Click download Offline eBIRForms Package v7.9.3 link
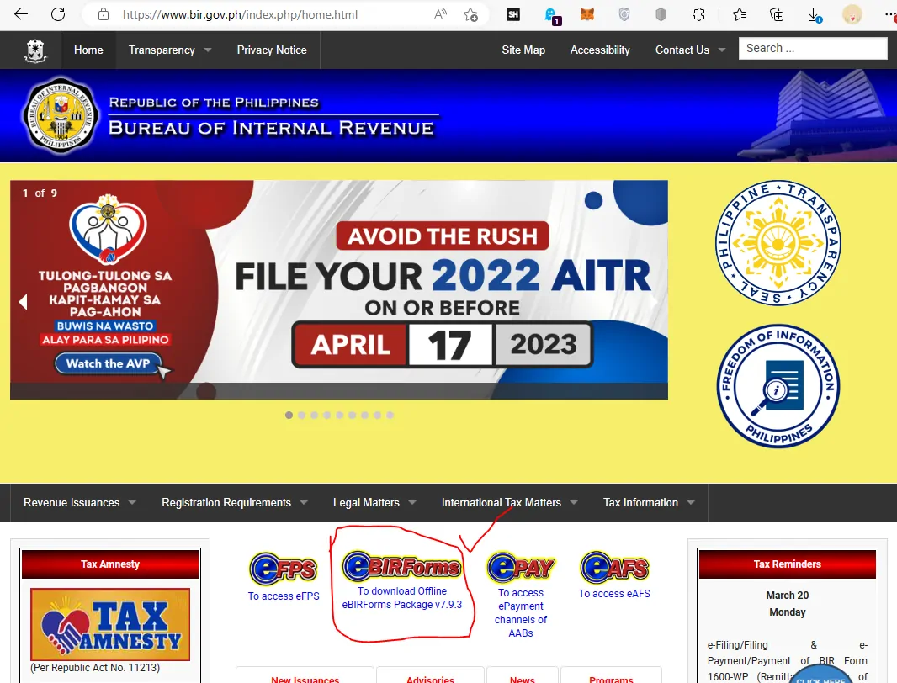This screenshot has width=897, height=683. pyautogui.click(x=401, y=598)
